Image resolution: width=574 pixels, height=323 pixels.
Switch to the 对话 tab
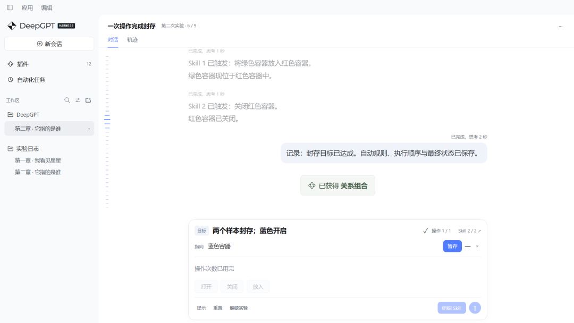click(x=113, y=40)
